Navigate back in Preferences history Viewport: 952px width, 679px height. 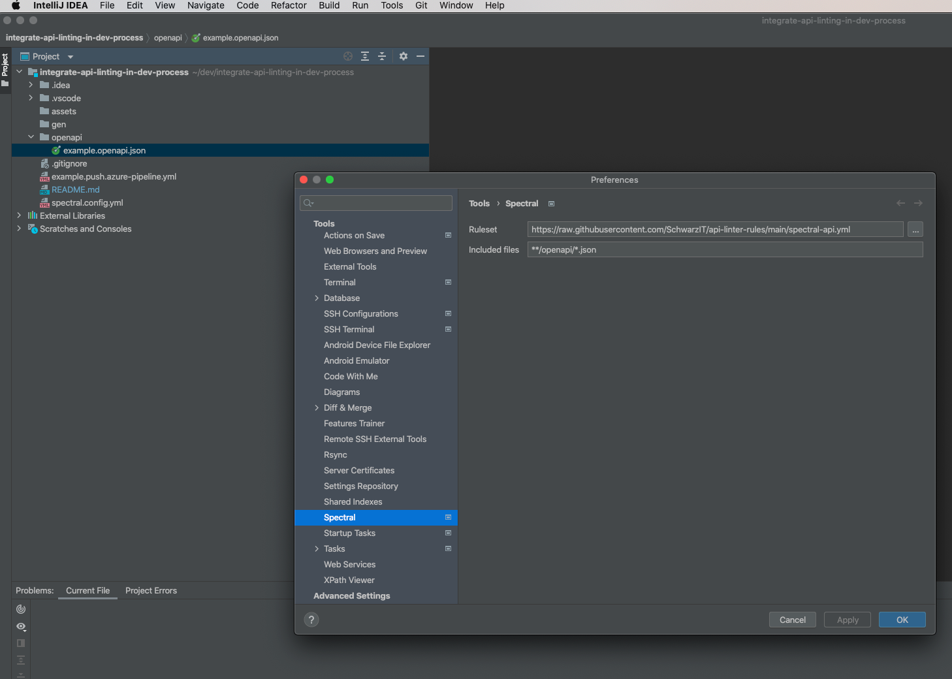pyautogui.click(x=901, y=203)
